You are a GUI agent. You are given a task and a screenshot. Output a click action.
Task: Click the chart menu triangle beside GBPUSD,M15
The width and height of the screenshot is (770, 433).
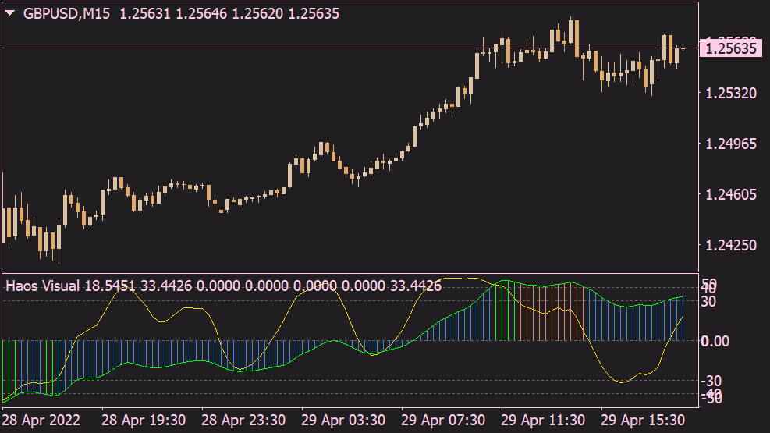pyautogui.click(x=10, y=13)
